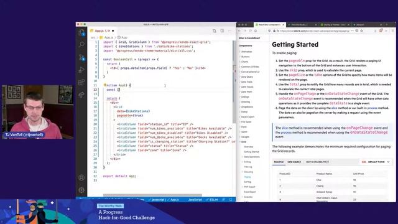Switch to the third browser tab
Viewport: 398px width, 224px height.
[x=335, y=25]
